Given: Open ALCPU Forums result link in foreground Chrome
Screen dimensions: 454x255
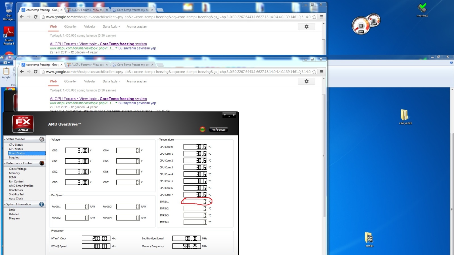Looking at the screenshot, I should 98,99.
